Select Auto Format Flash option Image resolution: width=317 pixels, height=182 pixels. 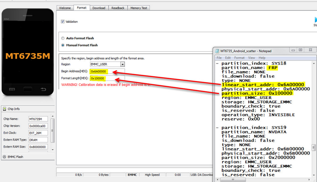pyautogui.click(x=63, y=38)
